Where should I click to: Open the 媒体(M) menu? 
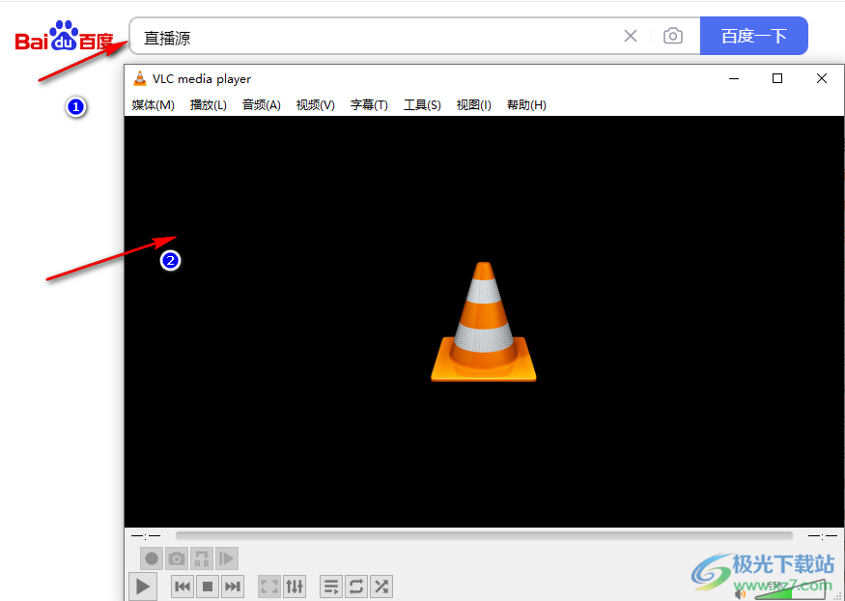coord(153,105)
